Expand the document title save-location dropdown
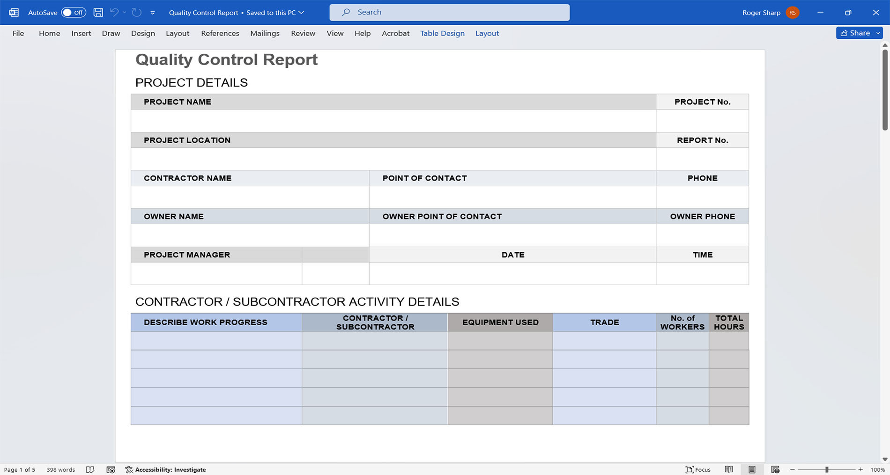Viewport: 890px width, 475px height. (x=301, y=13)
